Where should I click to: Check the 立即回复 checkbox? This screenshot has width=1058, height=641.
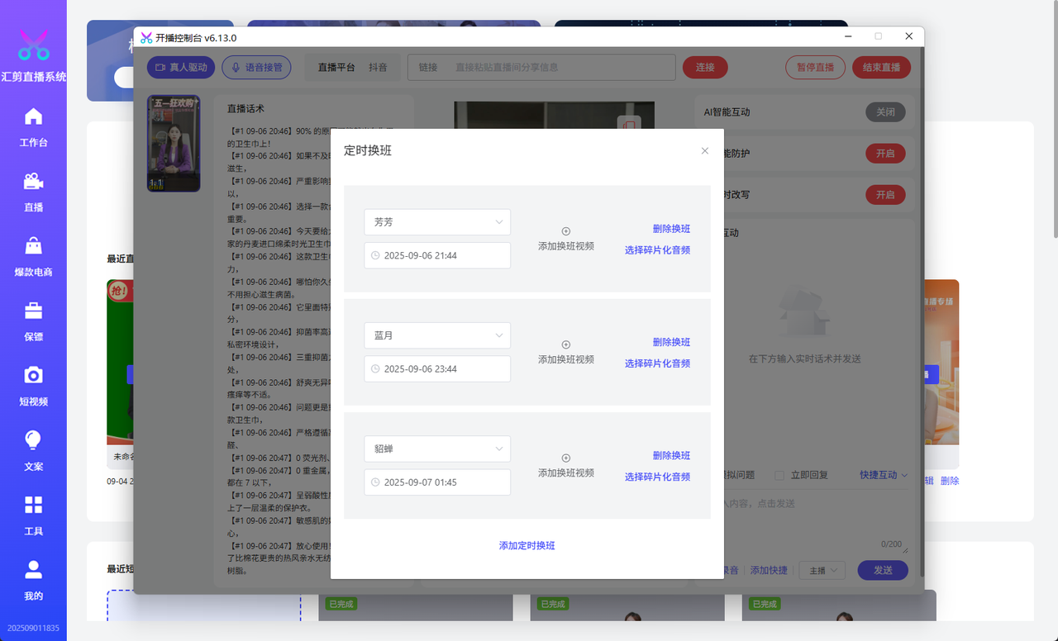click(779, 475)
